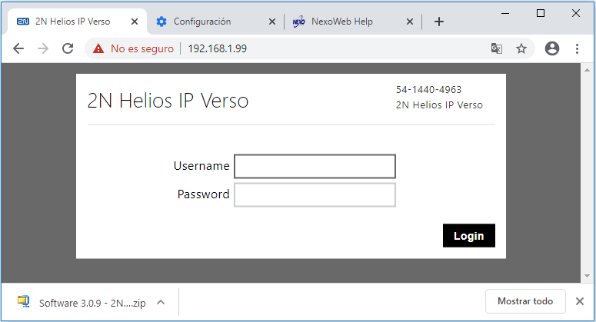Click the scrollbar up arrow
The image size is (596, 322).
pos(587,70)
